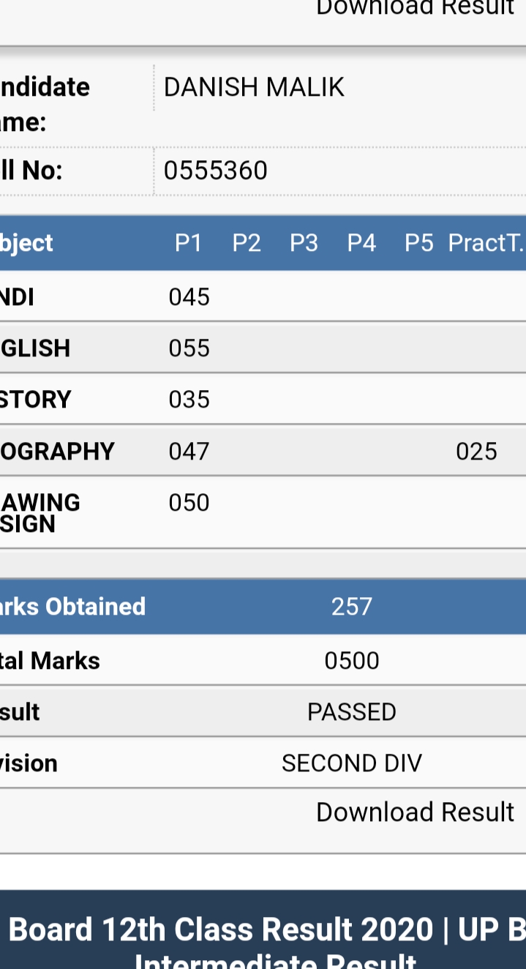Click roll number 0555360
526x969 pixels.
216,171
